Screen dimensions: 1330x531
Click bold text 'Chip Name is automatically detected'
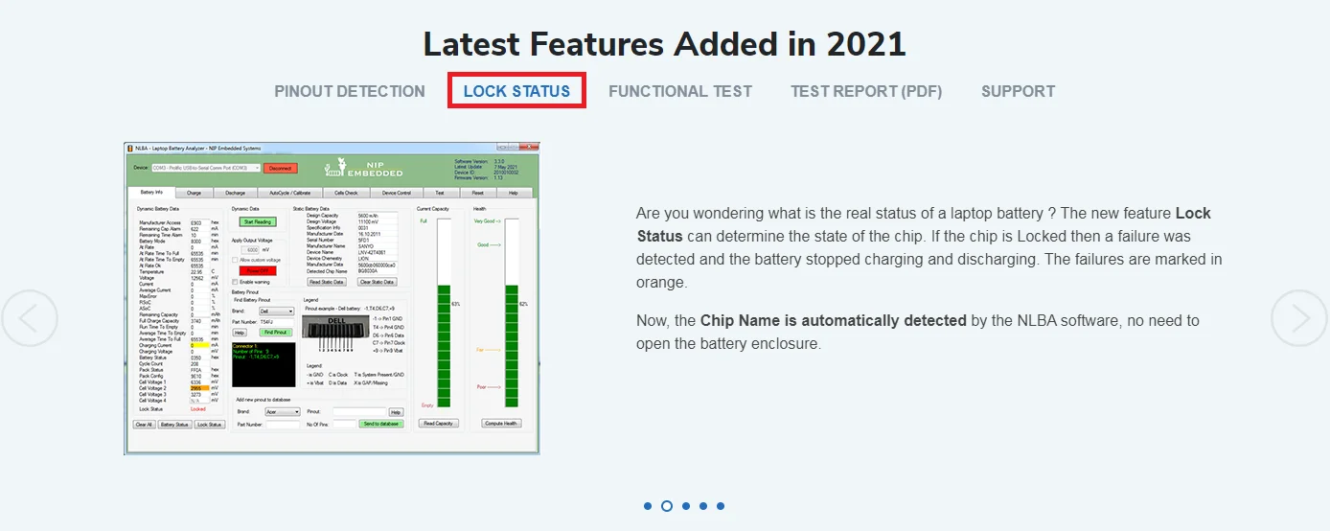tap(834, 320)
